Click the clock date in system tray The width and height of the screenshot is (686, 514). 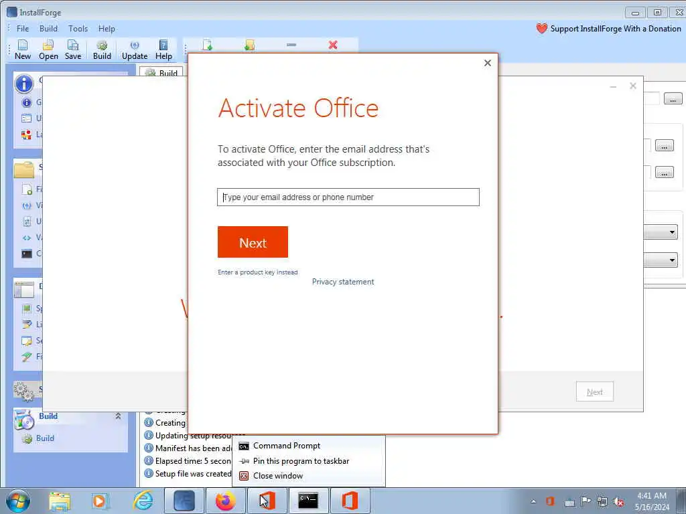[652, 501]
